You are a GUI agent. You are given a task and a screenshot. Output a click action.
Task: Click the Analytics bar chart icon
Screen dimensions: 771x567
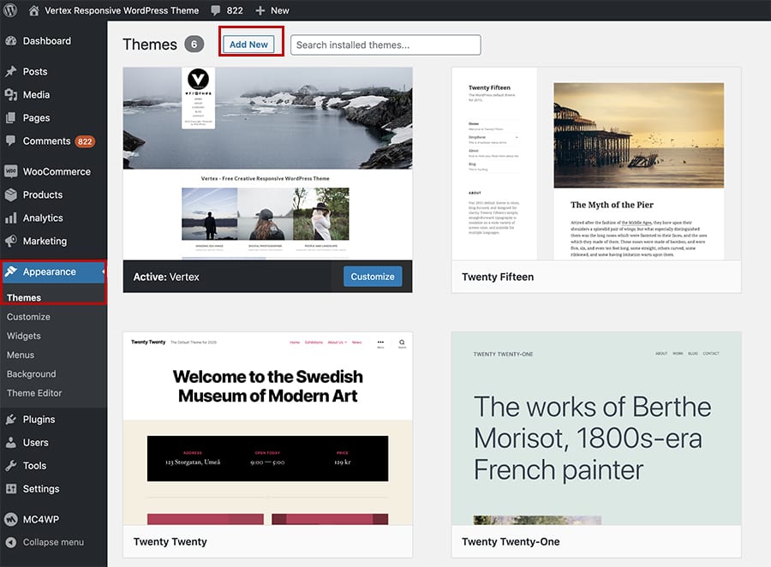(x=11, y=218)
